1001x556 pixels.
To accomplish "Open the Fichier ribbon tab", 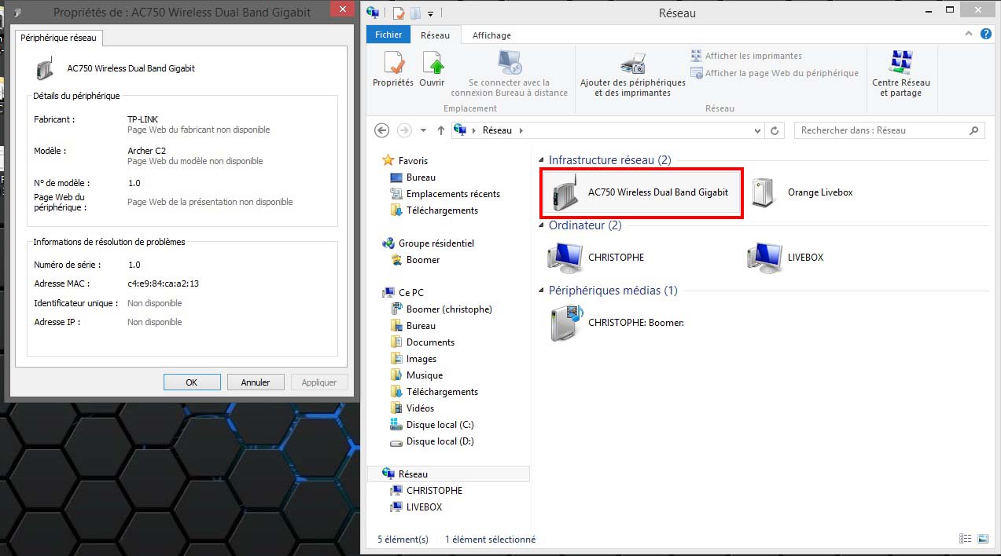I will click(388, 35).
